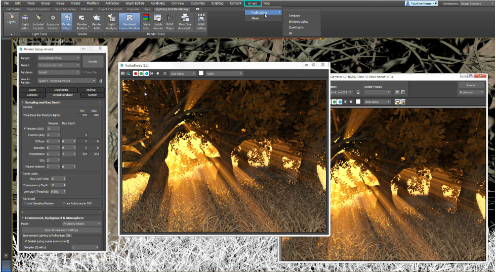Viewport: 496px width, 272px height.
Task: Click the last toolbar icon beside RGB Alpha in frame window
Action: point(403,102)
